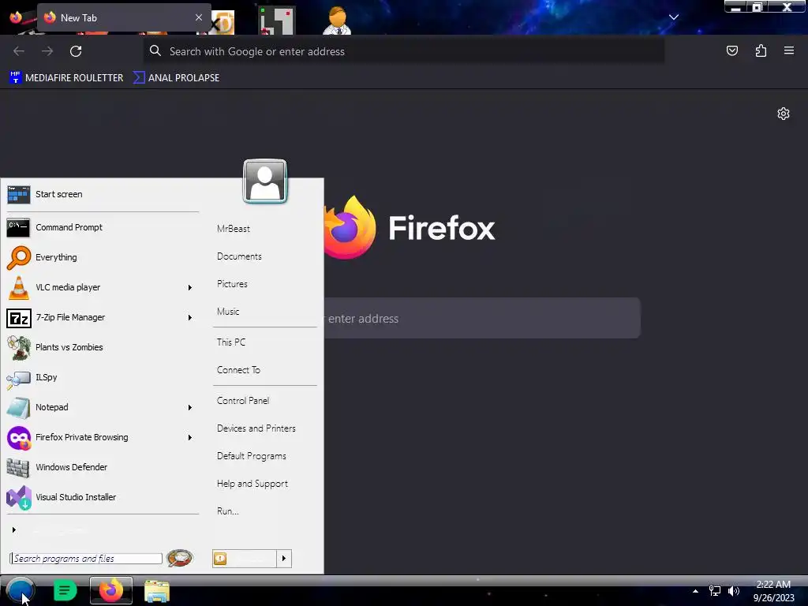Click the network tray icon

point(715,591)
